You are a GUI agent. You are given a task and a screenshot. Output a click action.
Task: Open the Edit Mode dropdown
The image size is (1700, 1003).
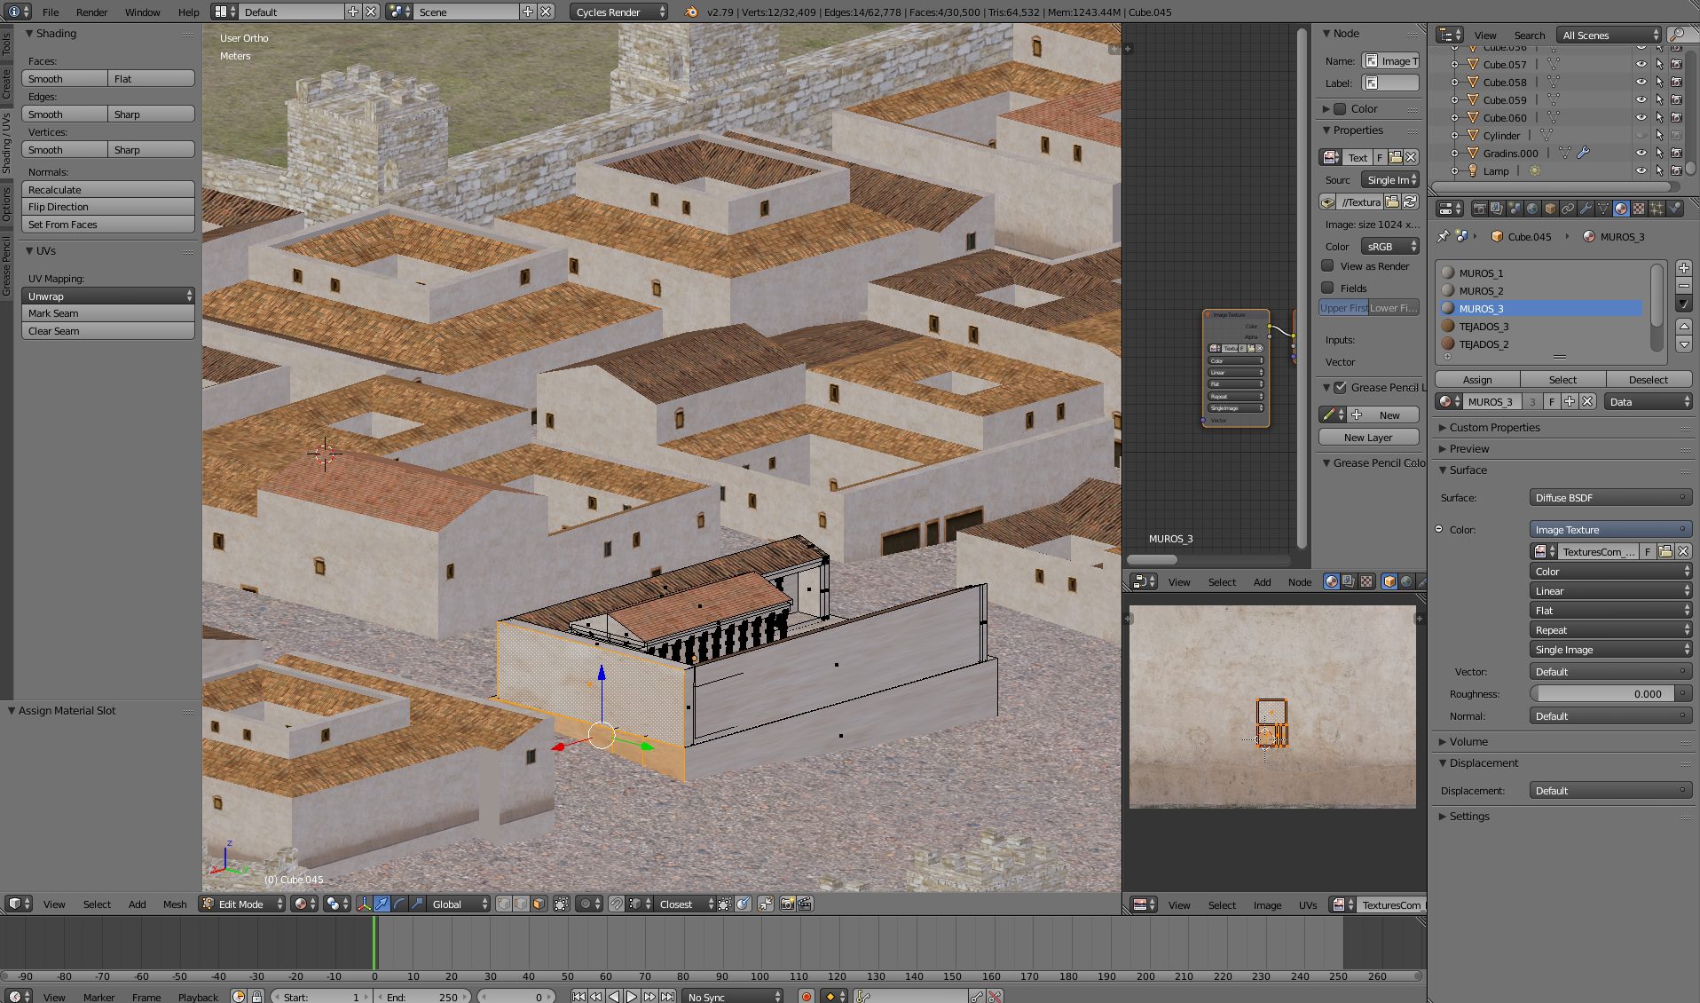coord(241,904)
